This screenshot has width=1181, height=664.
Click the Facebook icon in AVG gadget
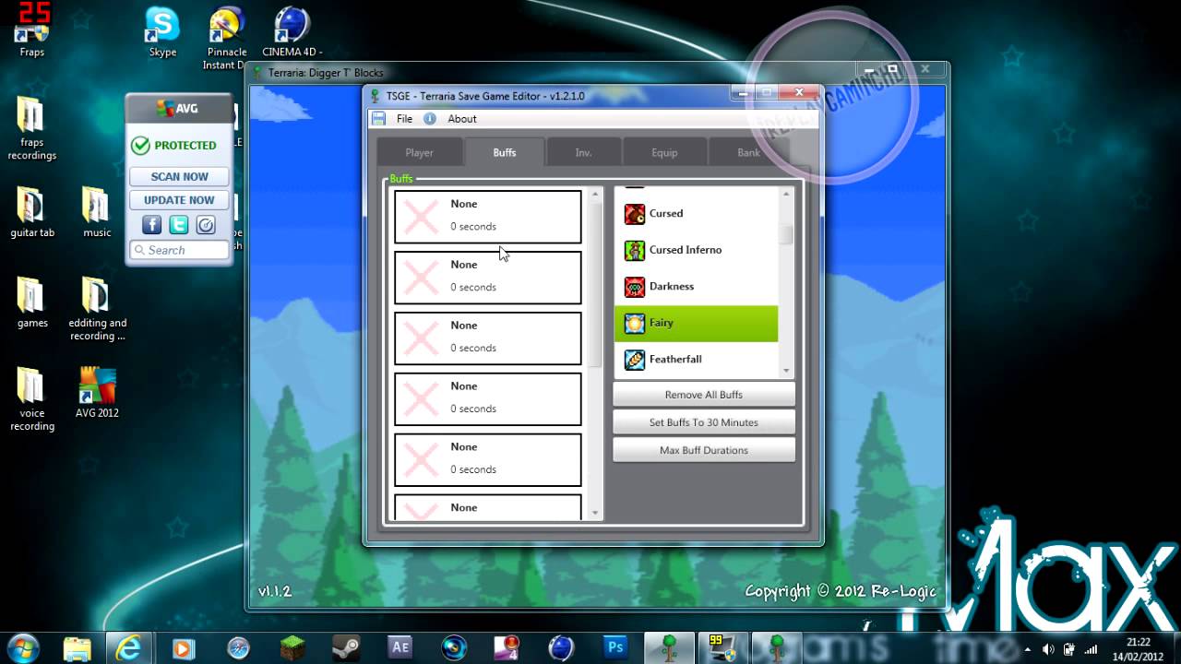click(152, 225)
